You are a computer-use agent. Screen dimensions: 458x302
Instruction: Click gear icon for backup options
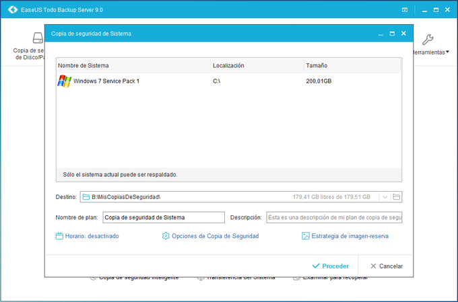click(x=166, y=236)
